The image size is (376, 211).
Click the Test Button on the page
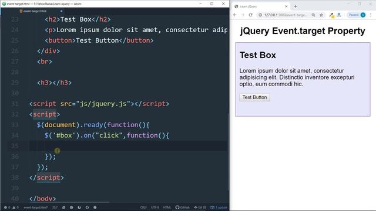(x=254, y=97)
